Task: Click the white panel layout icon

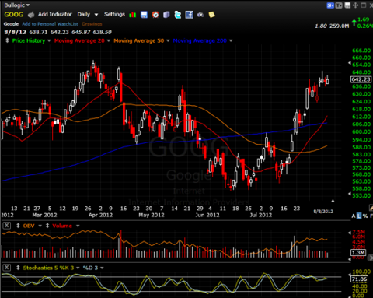Action: pos(347,5)
